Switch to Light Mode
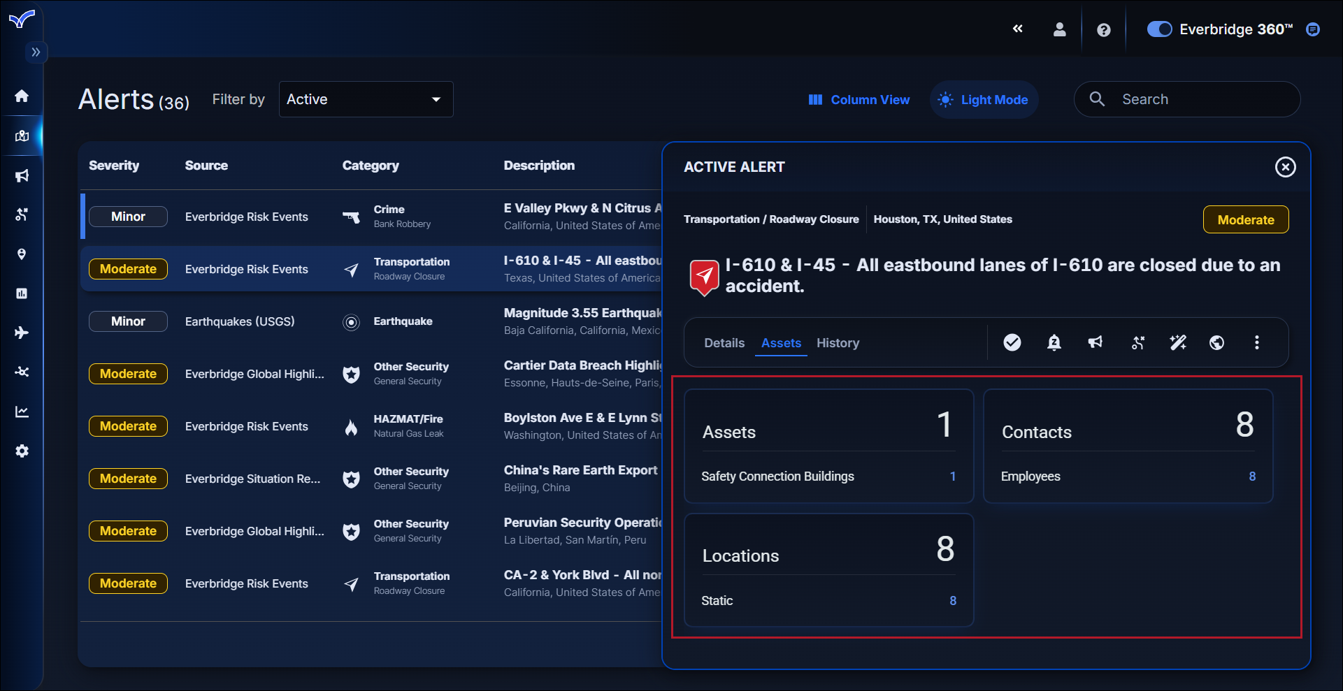Viewport: 1343px width, 691px height. (x=984, y=100)
